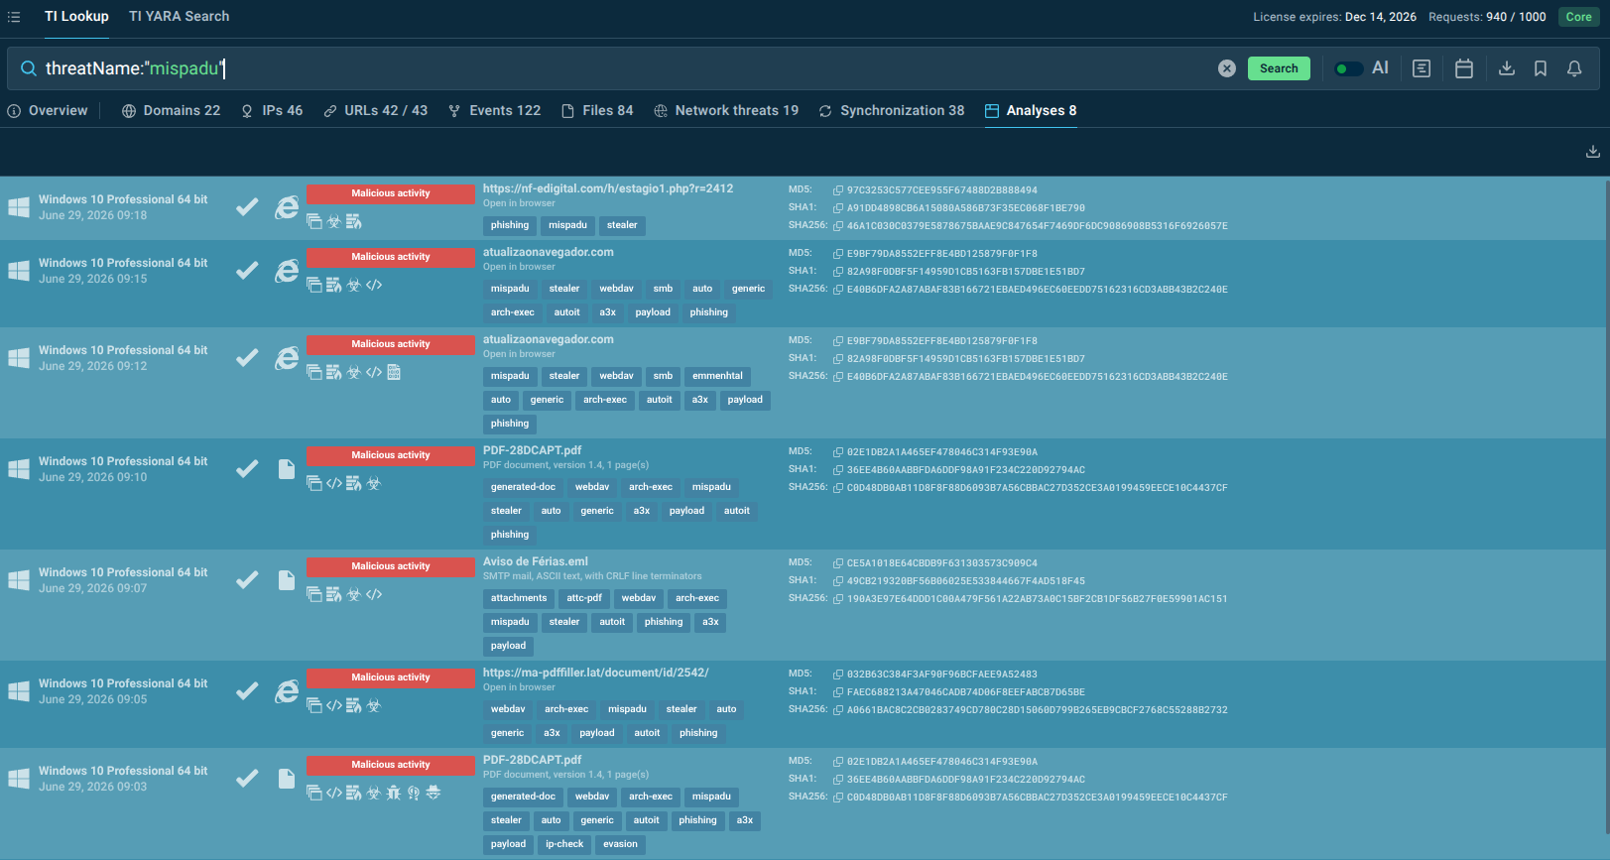Copy SHA256 hash starting 46A1C030C0379E58
Image resolution: width=1610 pixels, height=860 pixels.
coord(838,226)
